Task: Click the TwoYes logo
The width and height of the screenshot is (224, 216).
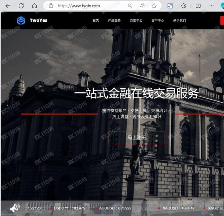Action: click(32, 21)
